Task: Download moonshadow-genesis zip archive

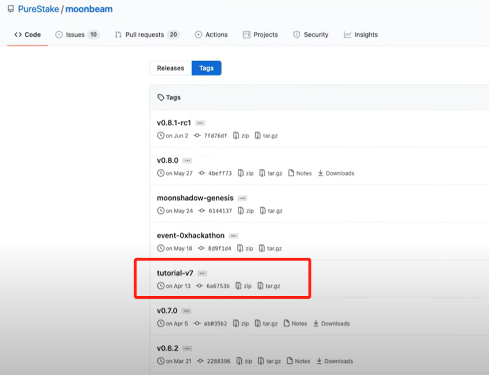Action: tap(246, 211)
